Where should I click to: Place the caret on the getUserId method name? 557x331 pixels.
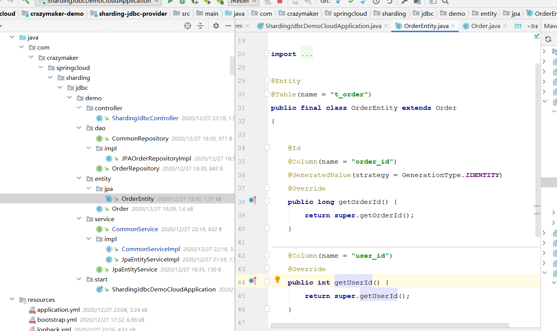click(x=353, y=283)
